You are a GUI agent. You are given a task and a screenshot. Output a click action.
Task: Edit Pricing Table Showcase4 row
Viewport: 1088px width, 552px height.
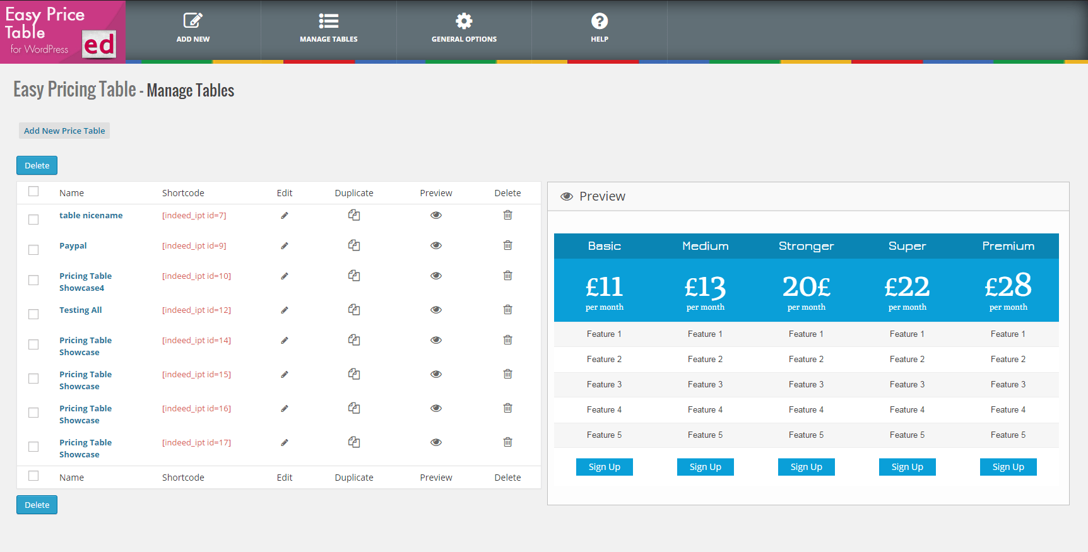[285, 276]
